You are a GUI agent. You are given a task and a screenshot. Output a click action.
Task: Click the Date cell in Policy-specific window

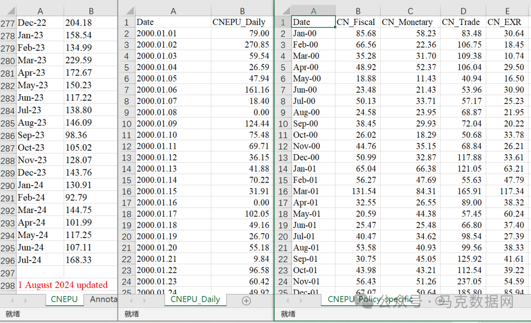314,22
